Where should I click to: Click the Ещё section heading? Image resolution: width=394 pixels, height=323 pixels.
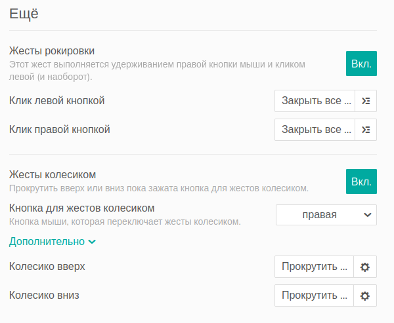coord(24,14)
